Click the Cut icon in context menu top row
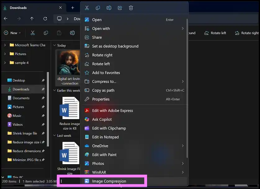260x189 pixels. pyautogui.click(x=87, y=8)
